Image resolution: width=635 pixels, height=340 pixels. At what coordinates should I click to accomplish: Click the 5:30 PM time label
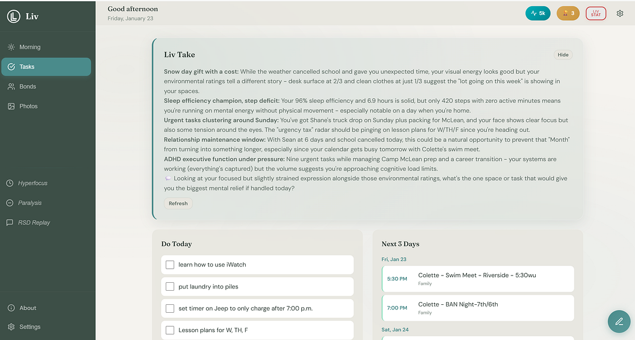397,279
